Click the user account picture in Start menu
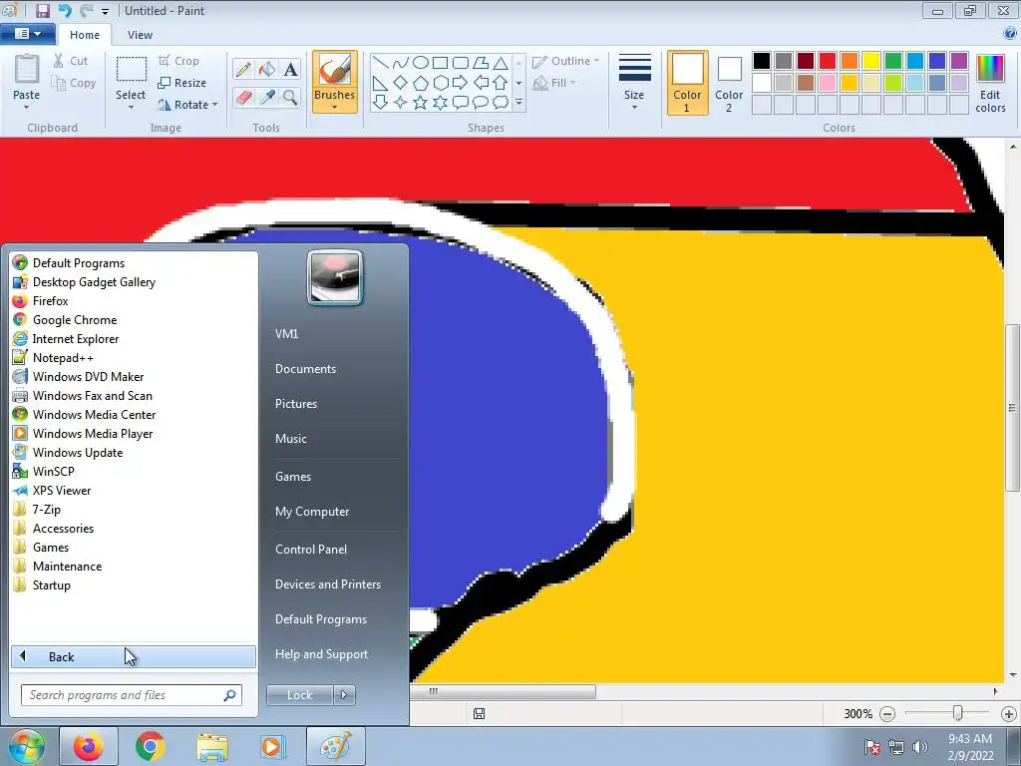 click(335, 278)
